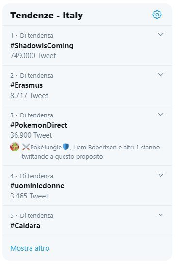
Task: Open chevron options for #uominiedonne
Action: (160, 175)
